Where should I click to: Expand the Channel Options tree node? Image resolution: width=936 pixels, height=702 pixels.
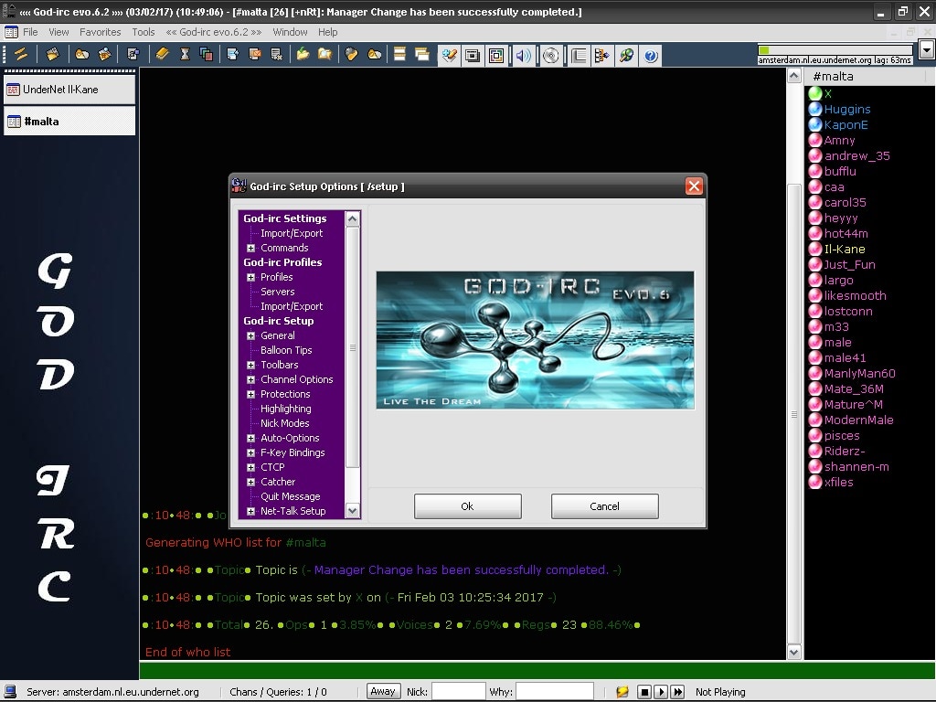coord(250,379)
